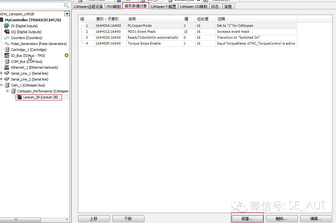Image resolution: width=336 pixels, height=223 pixels.
Task: Switch to the 状态 tab
Action: click(215, 7)
